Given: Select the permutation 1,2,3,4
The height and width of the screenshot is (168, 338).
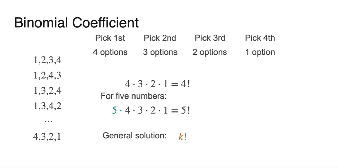Looking at the screenshot, I should click(47, 60).
